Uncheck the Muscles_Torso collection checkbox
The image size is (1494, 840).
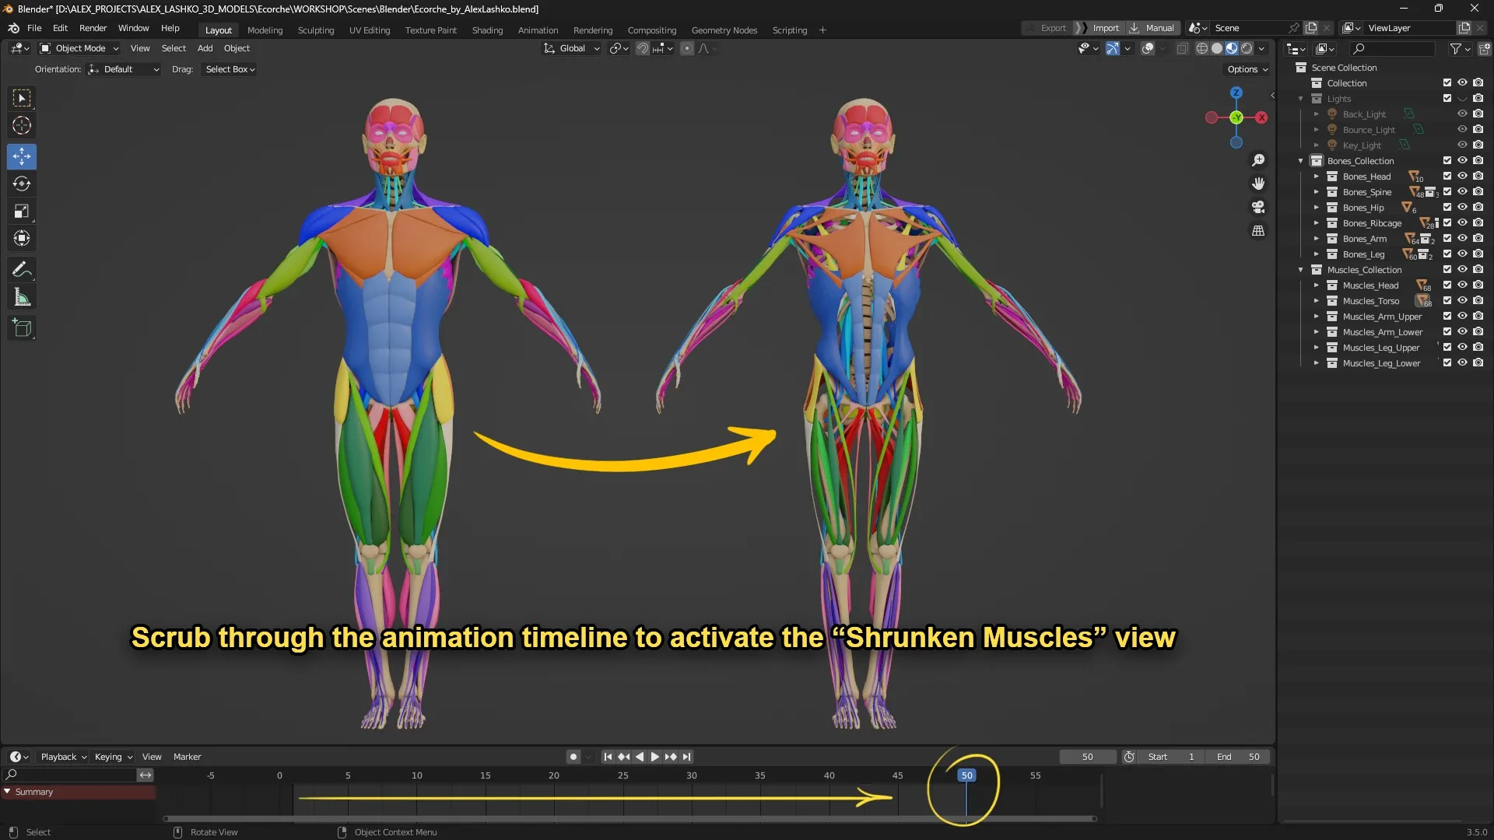(x=1447, y=301)
